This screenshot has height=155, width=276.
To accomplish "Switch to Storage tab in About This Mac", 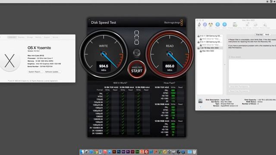I will [30, 37].
